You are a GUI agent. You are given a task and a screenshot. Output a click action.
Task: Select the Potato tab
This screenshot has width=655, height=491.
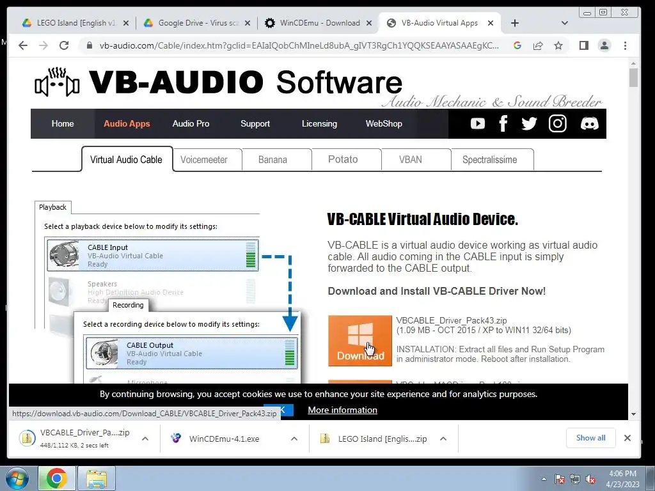346,159
